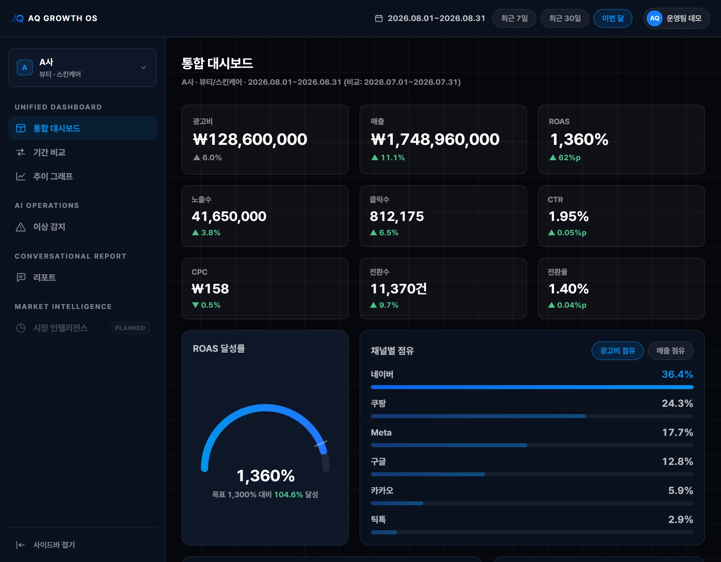Click the 시장 인텔리전스 pie chart icon
Image resolution: width=721 pixels, height=562 pixels.
pyautogui.click(x=21, y=328)
